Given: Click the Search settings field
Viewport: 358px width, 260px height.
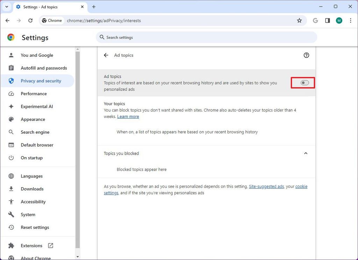Looking at the screenshot, I should 207,37.
